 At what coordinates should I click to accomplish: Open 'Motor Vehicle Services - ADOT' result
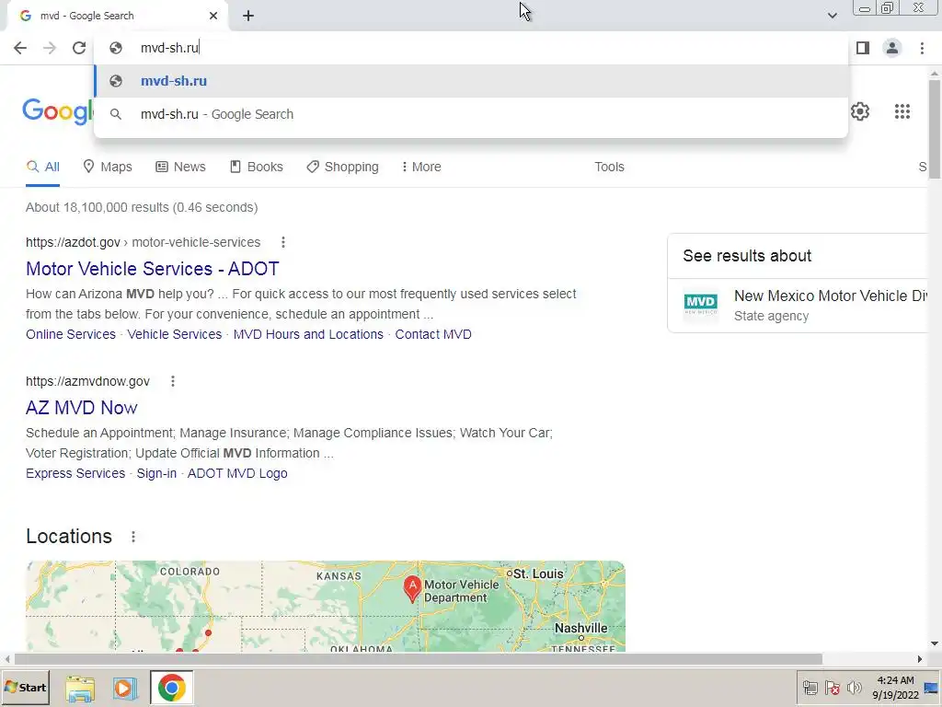[153, 269]
